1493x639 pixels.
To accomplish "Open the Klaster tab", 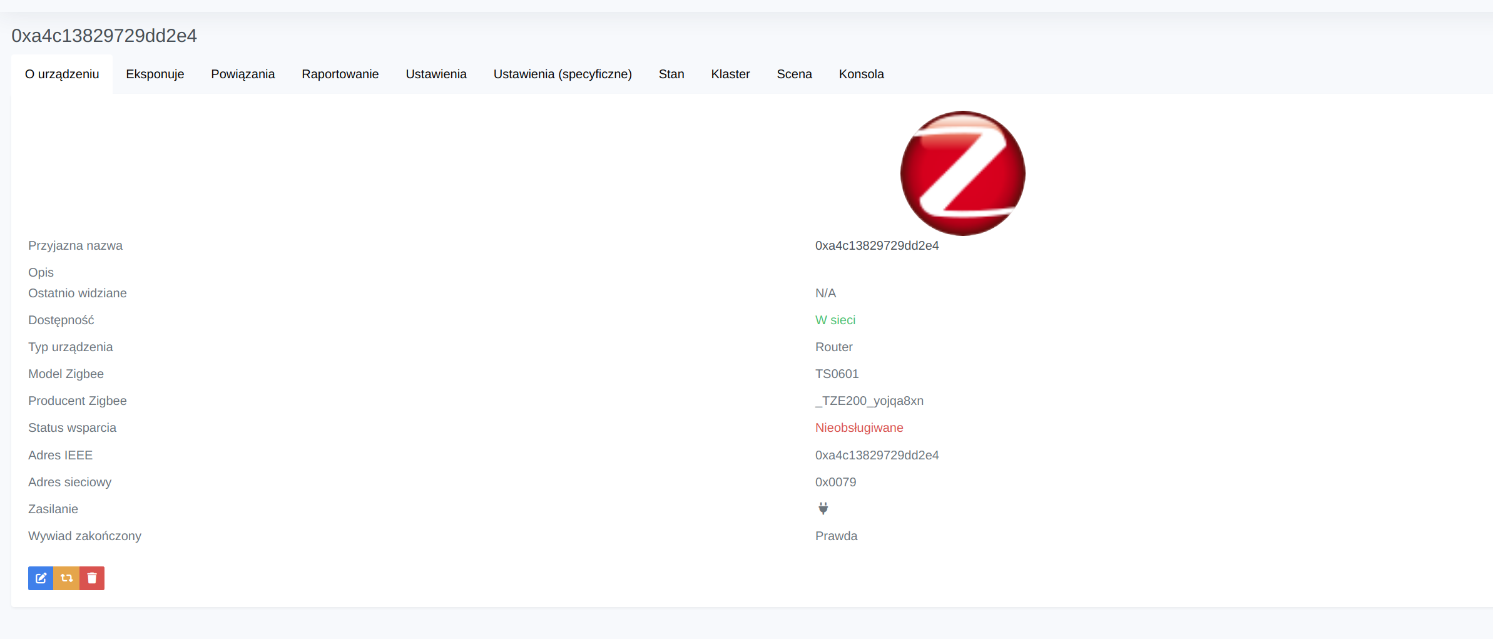I will click(x=730, y=74).
